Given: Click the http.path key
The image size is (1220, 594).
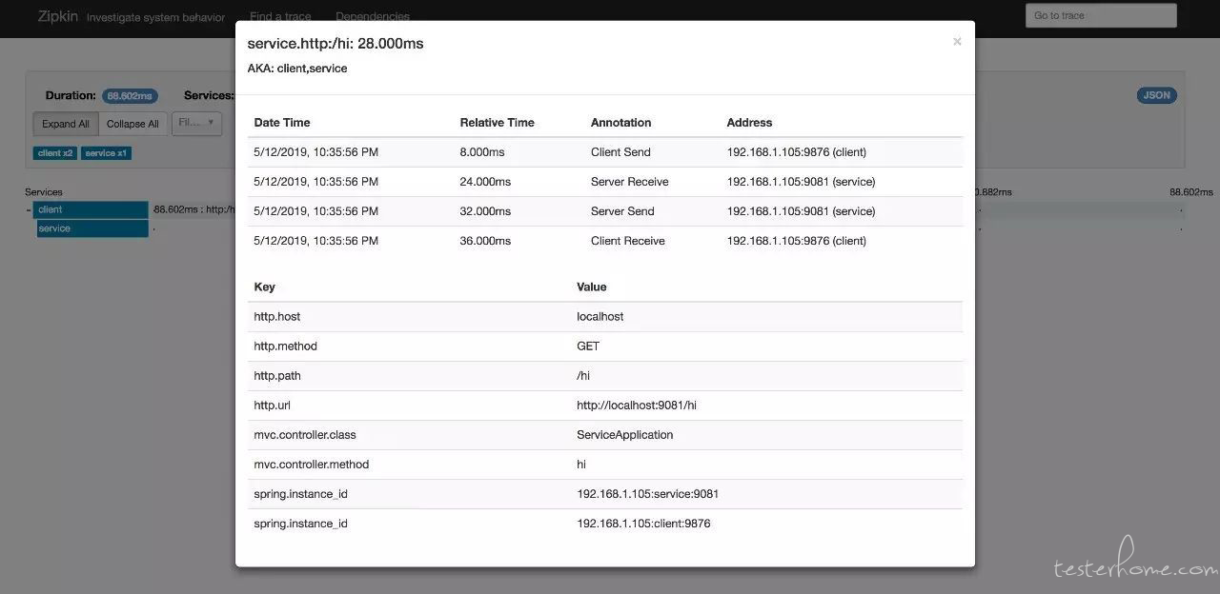Looking at the screenshot, I should pyautogui.click(x=277, y=375).
